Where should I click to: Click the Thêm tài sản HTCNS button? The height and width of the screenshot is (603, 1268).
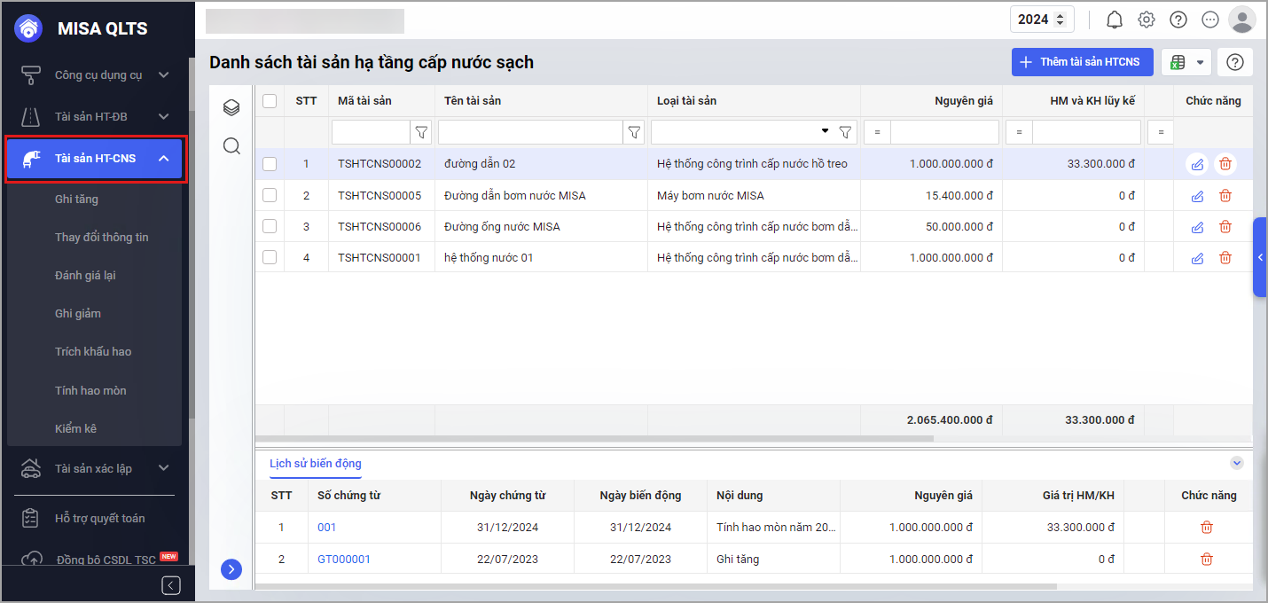1082,62
